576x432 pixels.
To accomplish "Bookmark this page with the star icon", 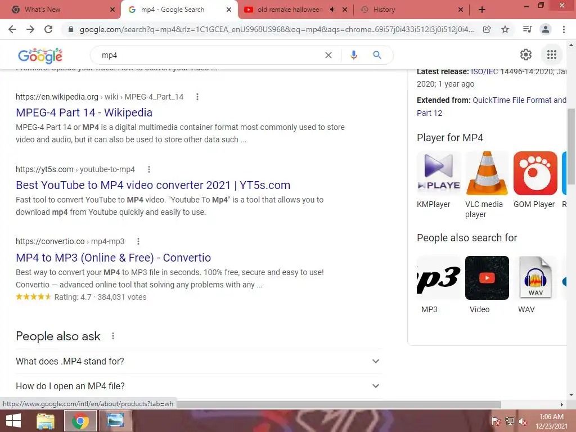I will click(505, 29).
